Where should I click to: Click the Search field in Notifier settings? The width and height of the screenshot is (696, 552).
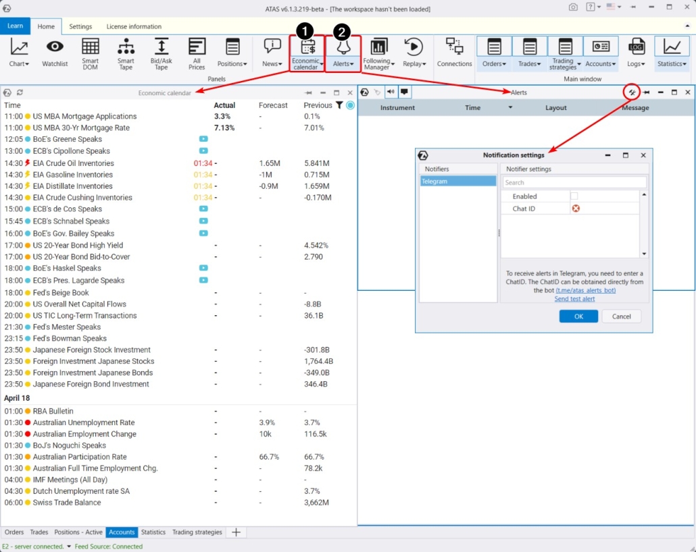pos(574,182)
